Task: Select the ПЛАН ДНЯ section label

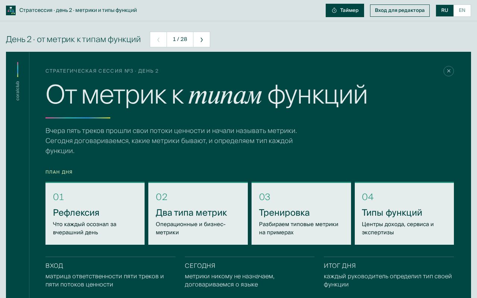Action: pos(59,172)
